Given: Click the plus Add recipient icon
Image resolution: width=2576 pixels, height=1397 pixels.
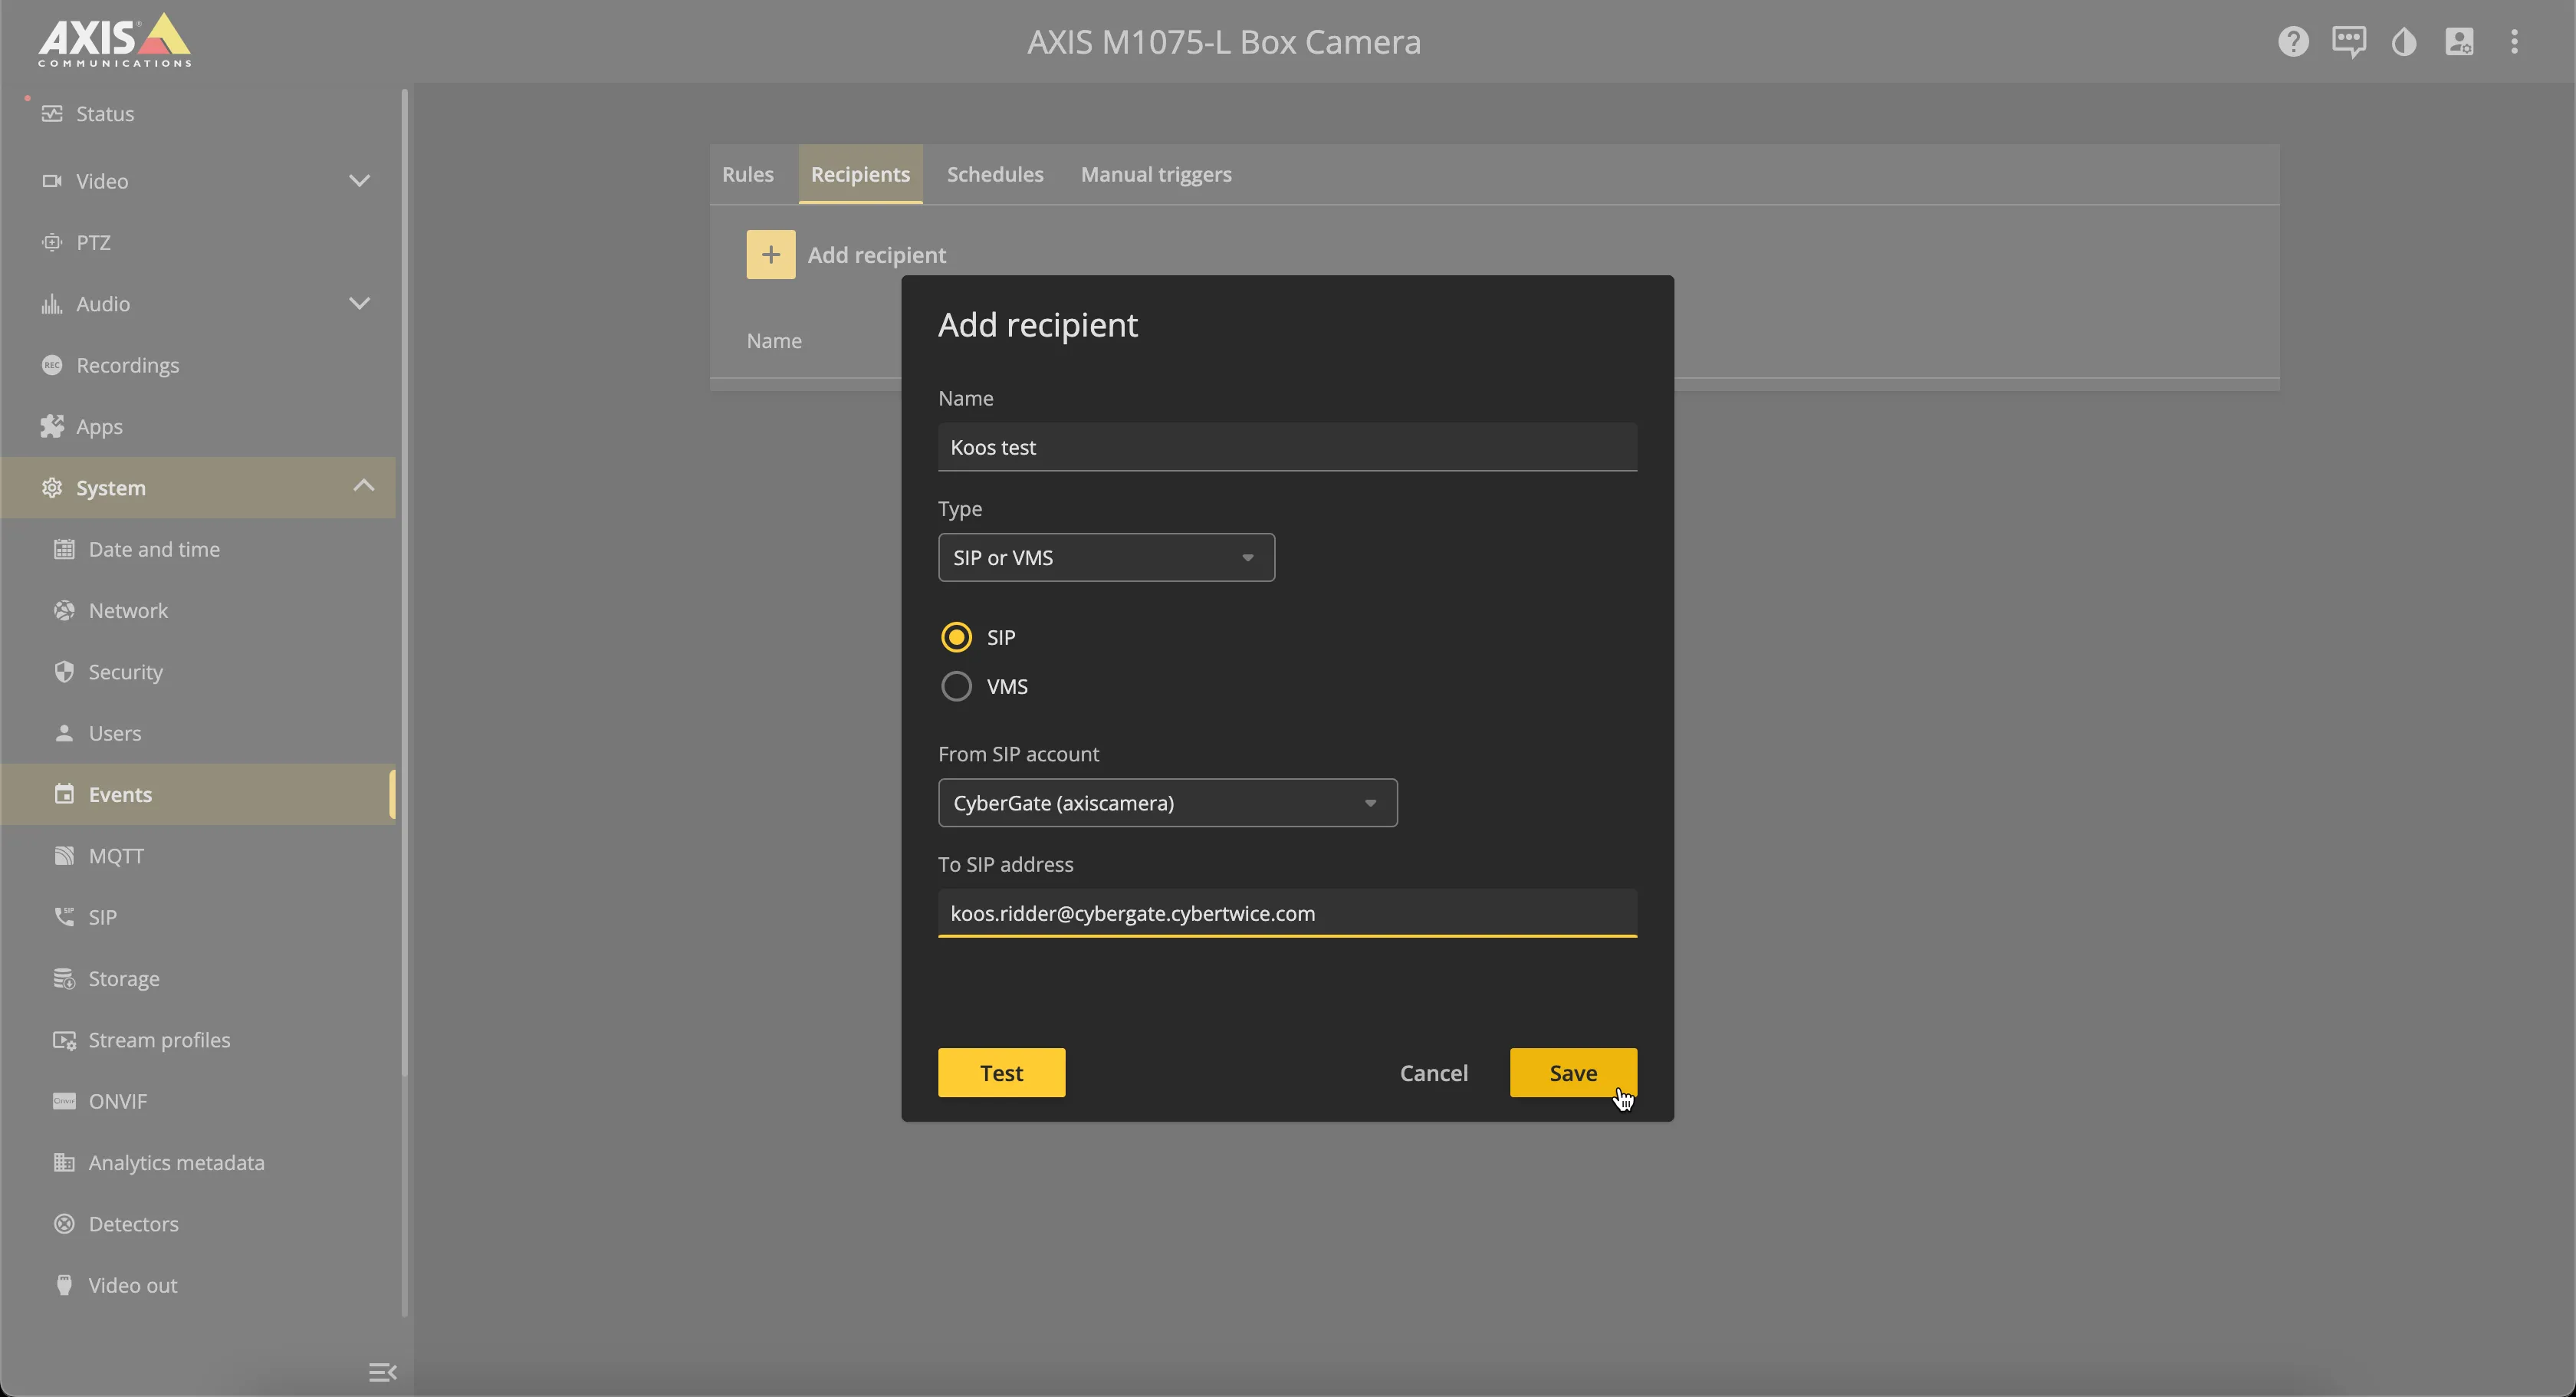Looking at the screenshot, I should (x=770, y=255).
